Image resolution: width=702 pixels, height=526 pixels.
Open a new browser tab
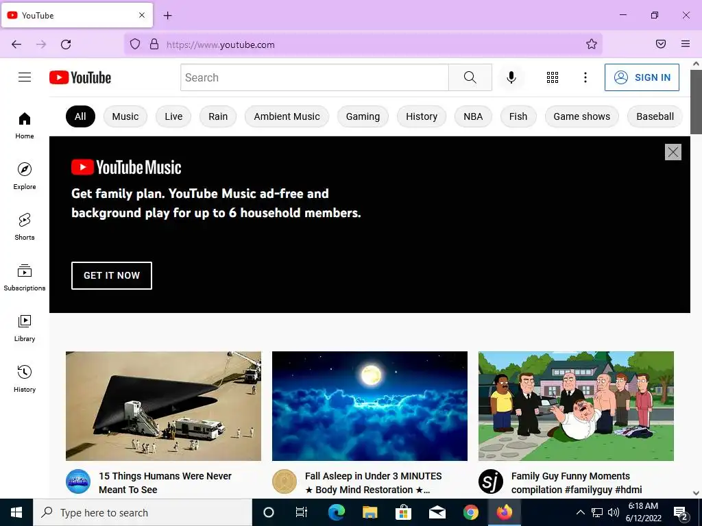click(x=167, y=16)
